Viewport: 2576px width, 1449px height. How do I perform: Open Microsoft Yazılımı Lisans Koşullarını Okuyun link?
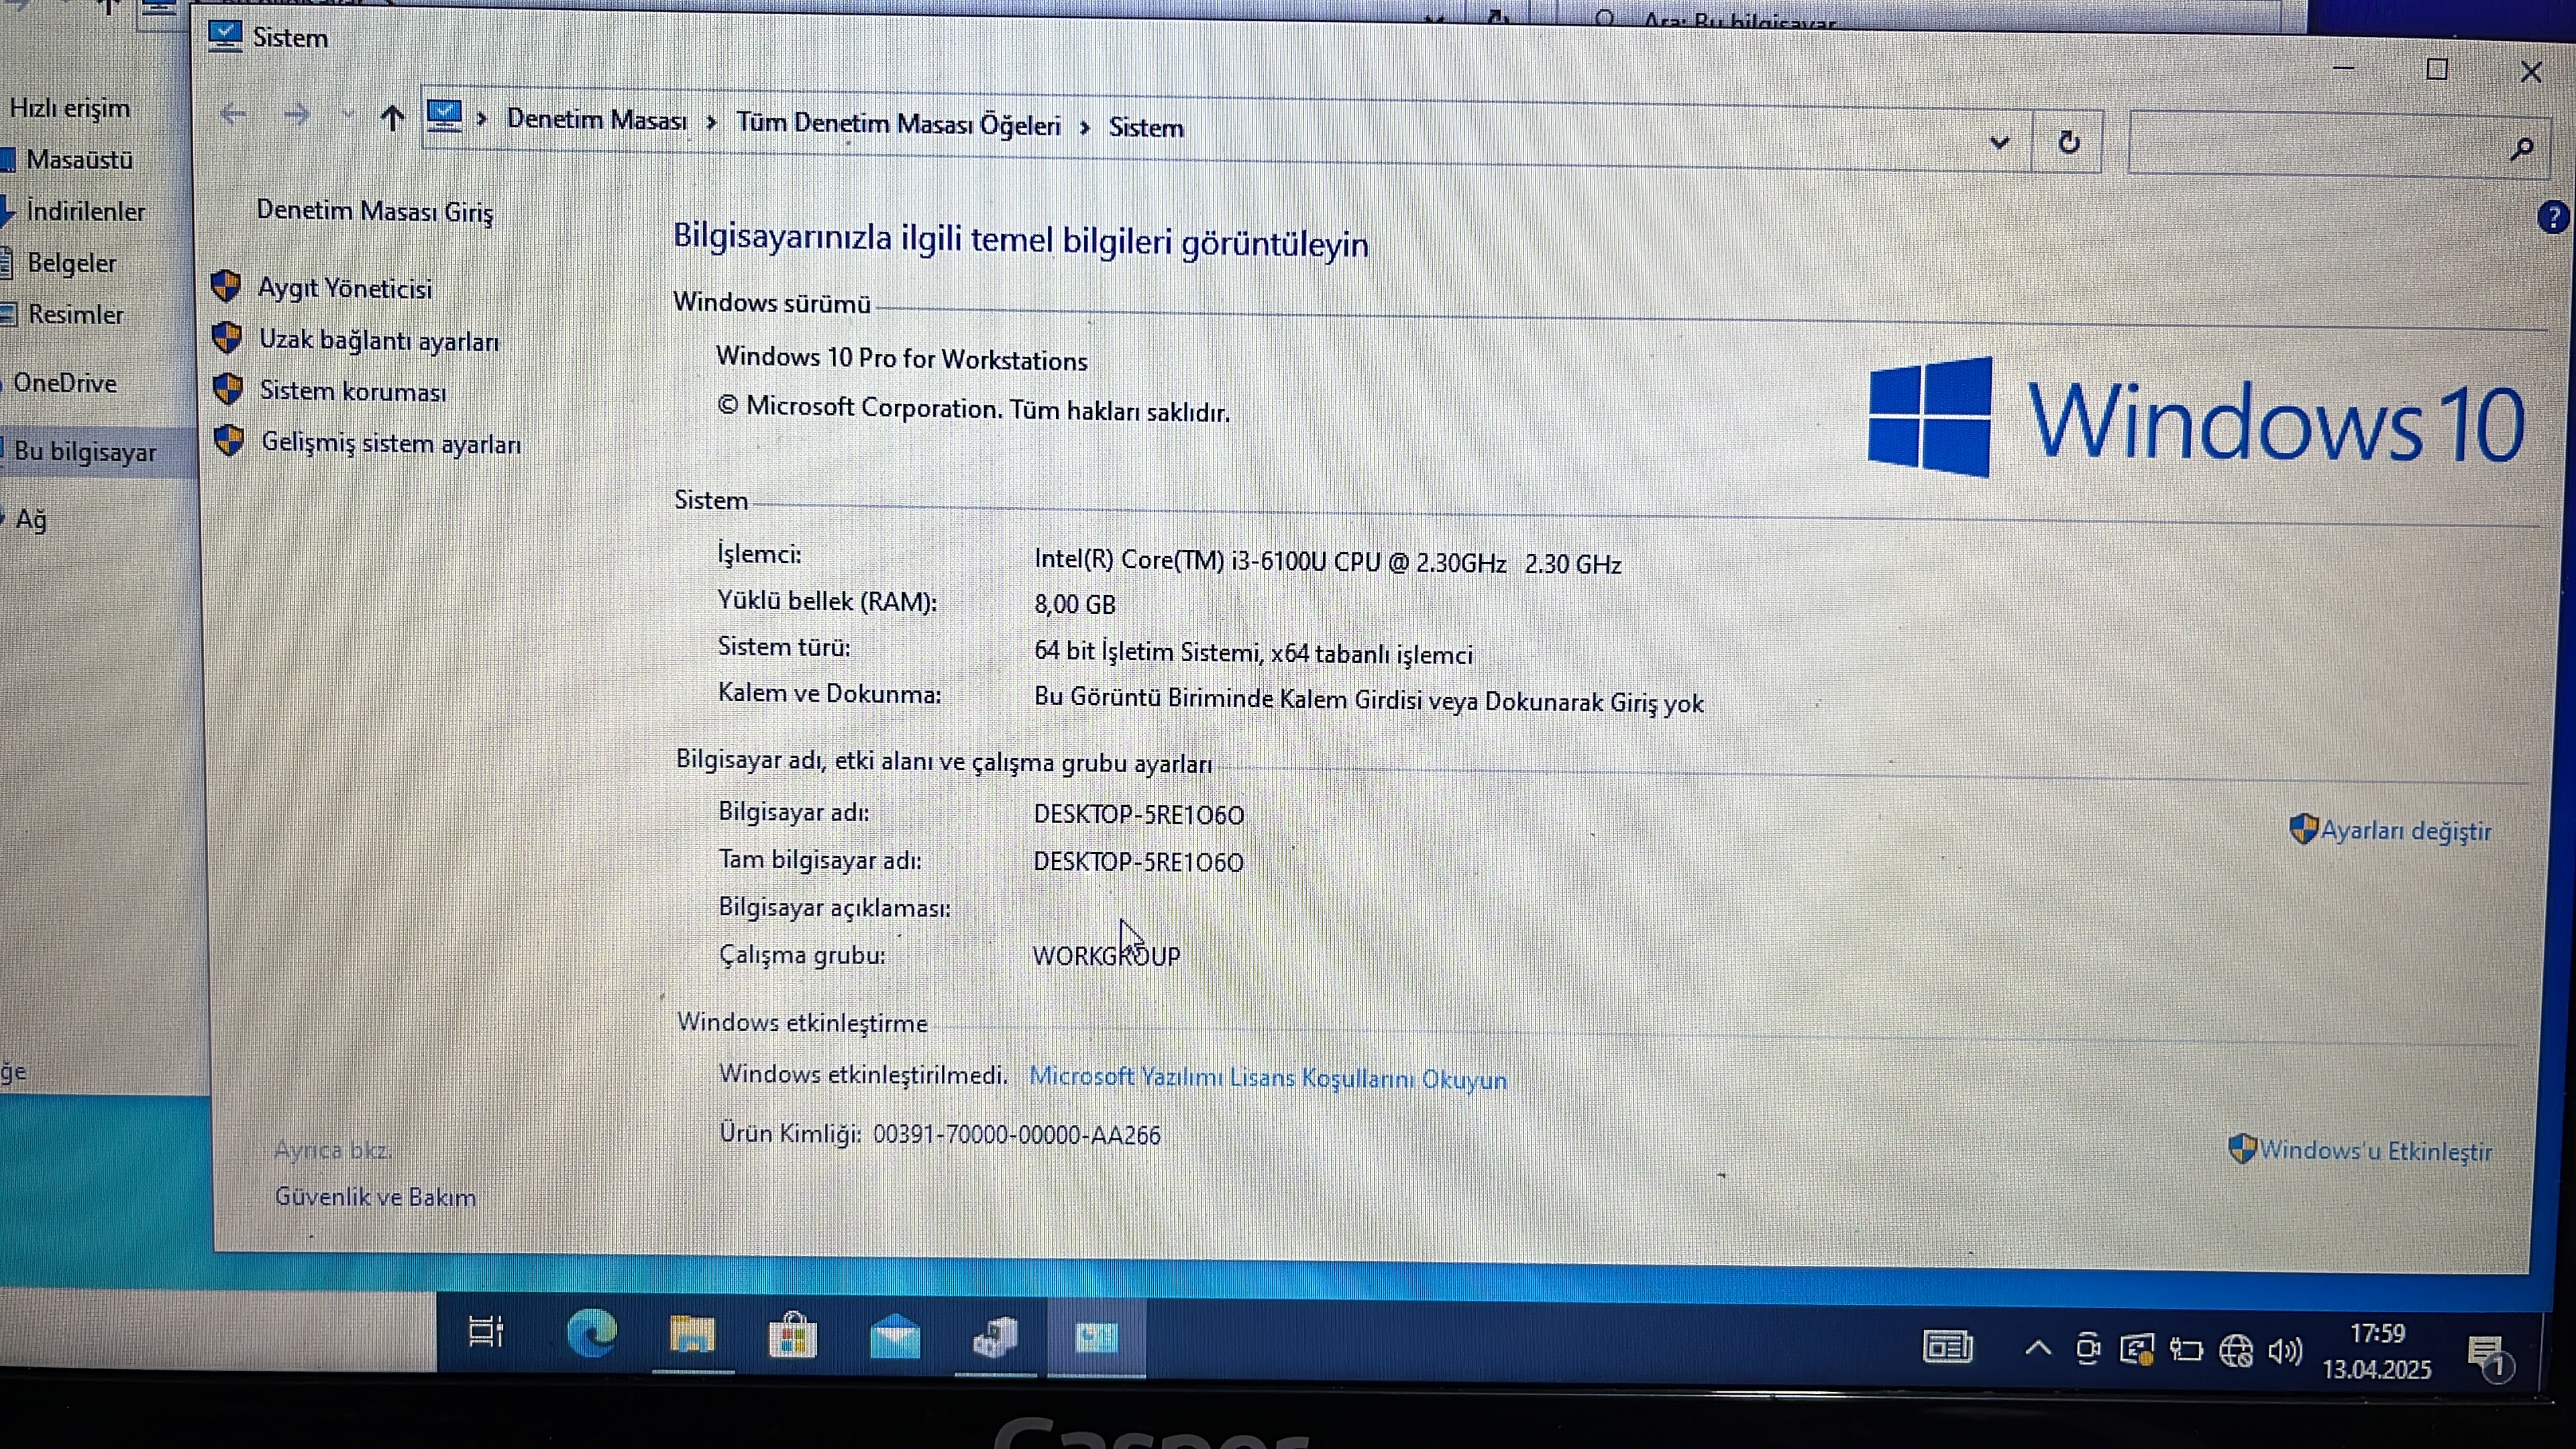click(x=1267, y=1077)
